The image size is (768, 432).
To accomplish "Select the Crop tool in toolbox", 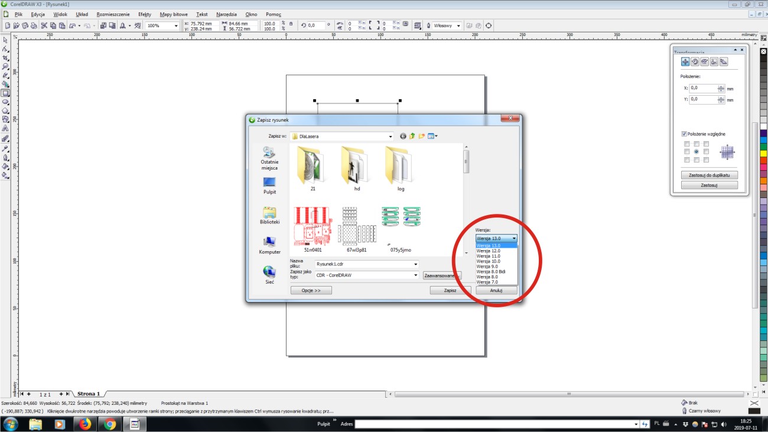I will (5, 58).
